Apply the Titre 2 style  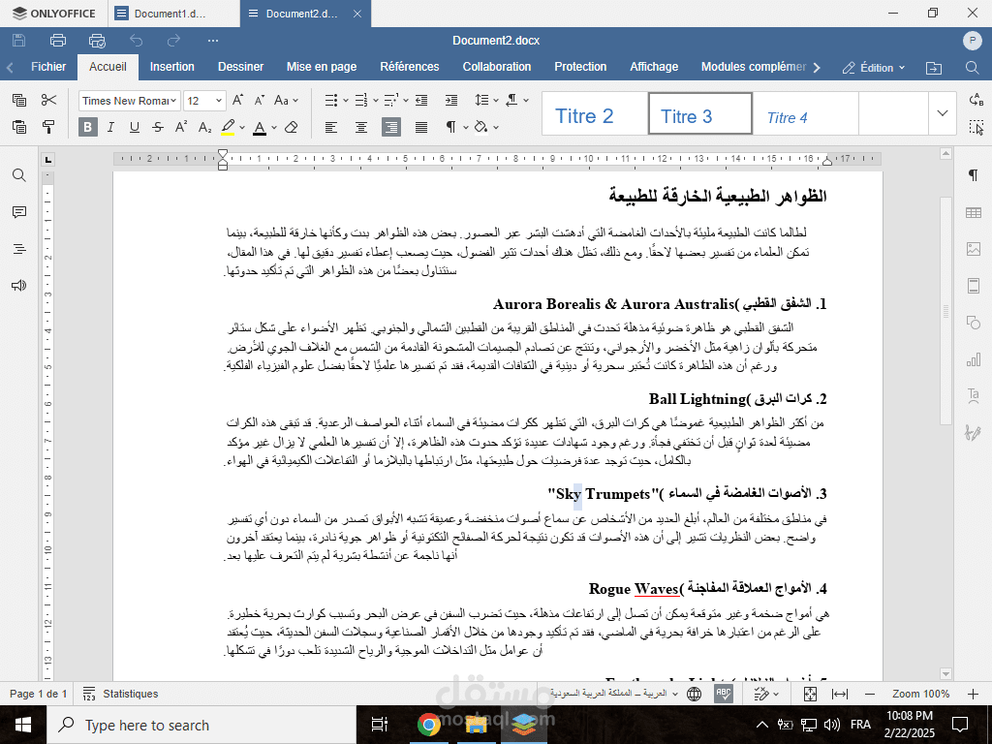tap(594, 114)
